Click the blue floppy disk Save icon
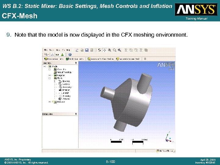220x165 pixels. 87,50
